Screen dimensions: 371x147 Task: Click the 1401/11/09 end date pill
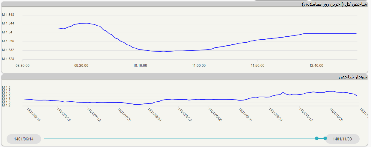tap(342, 139)
